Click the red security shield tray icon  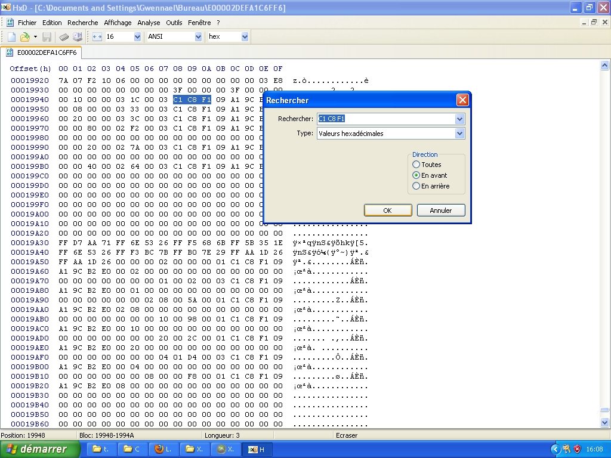click(x=577, y=450)
